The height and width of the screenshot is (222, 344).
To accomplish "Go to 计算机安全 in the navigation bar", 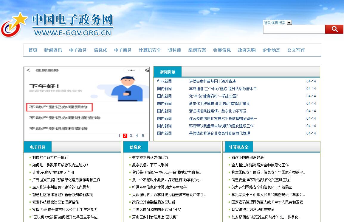I will 150,50.
